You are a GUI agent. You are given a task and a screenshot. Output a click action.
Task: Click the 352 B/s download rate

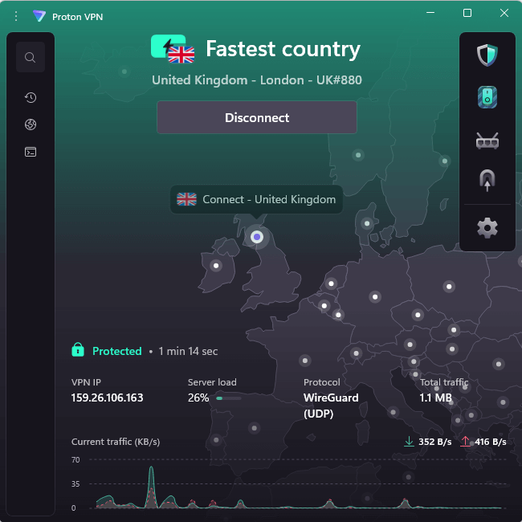pos(434,442)
